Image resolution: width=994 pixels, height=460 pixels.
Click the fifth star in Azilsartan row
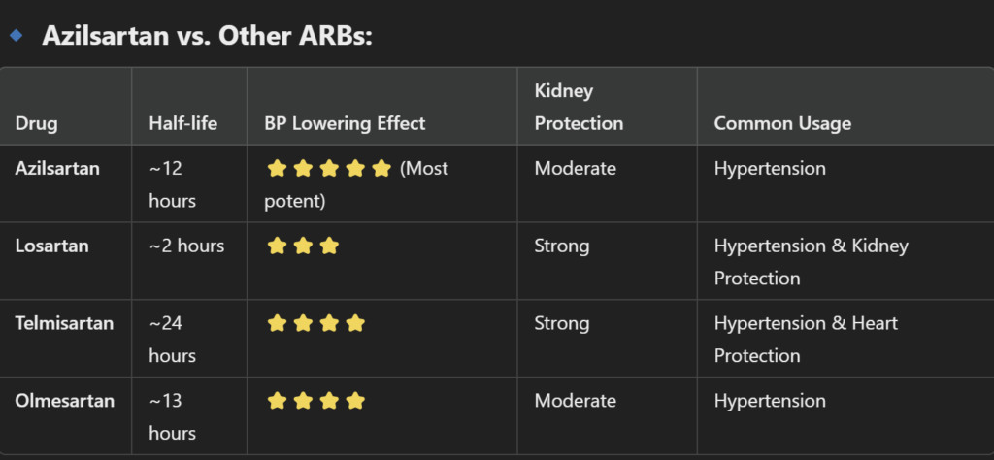tap(381, 169)
